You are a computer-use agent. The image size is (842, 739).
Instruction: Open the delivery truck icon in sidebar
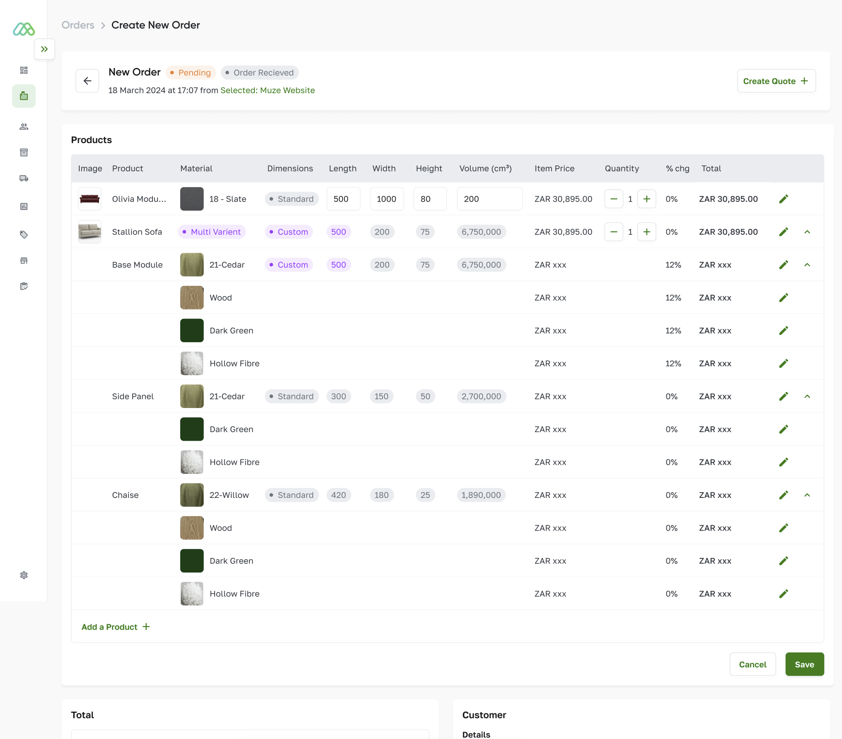(x=24, y=179)
